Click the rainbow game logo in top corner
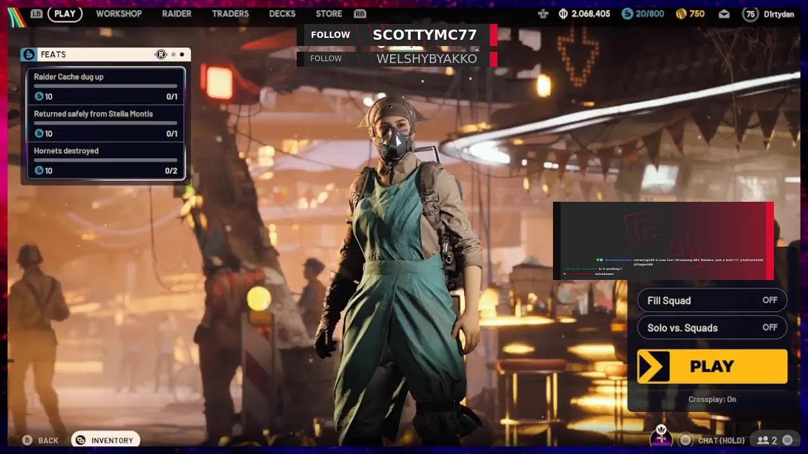The width and height of the screenshot is (808, 454). pos(16,16)
